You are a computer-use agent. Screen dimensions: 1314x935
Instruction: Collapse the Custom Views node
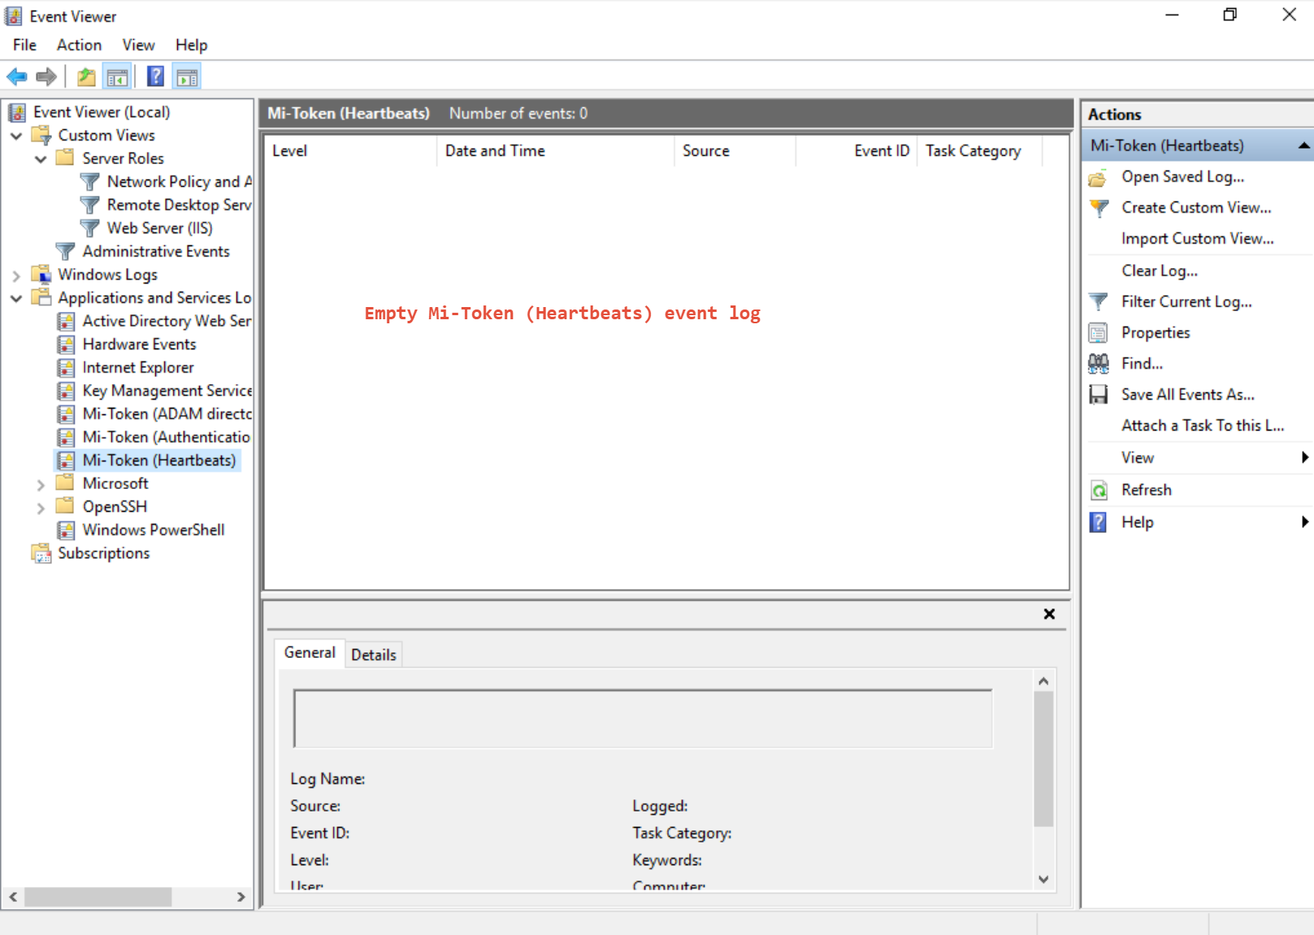pos(16,136)
